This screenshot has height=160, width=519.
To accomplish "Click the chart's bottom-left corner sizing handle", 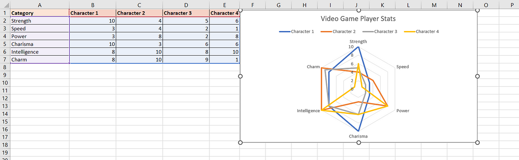I will point(240,143).
